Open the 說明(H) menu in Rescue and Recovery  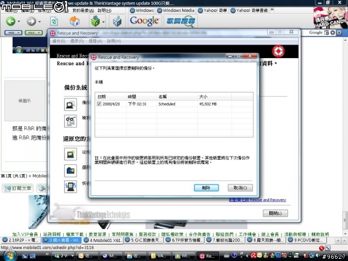[x=114, y=41]
